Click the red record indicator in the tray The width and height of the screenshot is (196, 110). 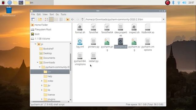tap(168, 2)
